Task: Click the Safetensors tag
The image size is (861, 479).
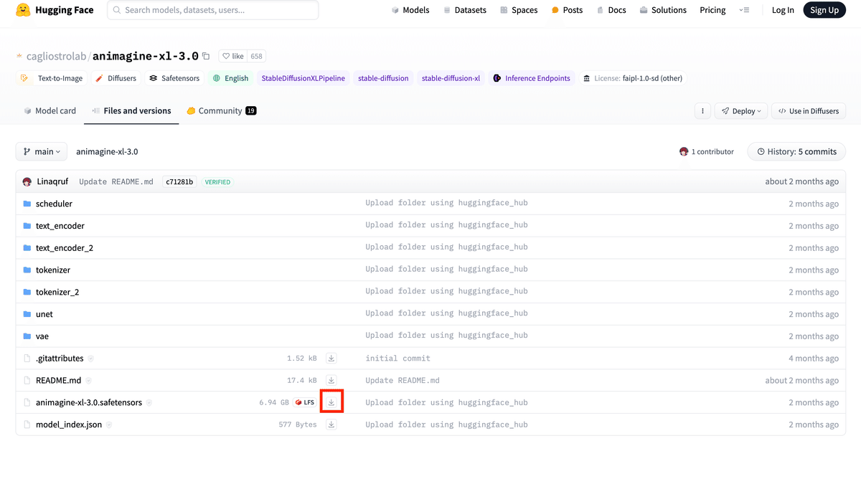Action: (174, 78)
